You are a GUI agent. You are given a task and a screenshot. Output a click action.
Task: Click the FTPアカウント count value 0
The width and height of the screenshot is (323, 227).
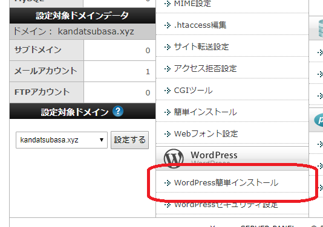pos(148,93)
